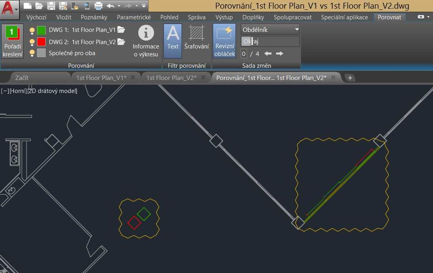The width and height of the screenshot is (433, 273).
Task: Open the Výchozí ribbon tab
Action: click(36, 17)
